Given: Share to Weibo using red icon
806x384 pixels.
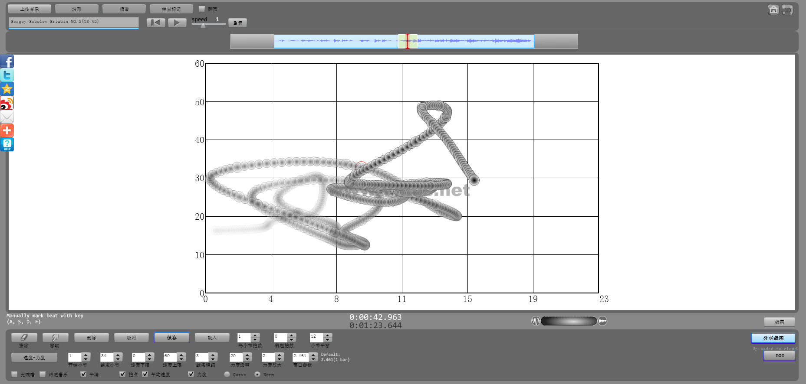Looking at the screenshot, I should [x=7, y=103].
